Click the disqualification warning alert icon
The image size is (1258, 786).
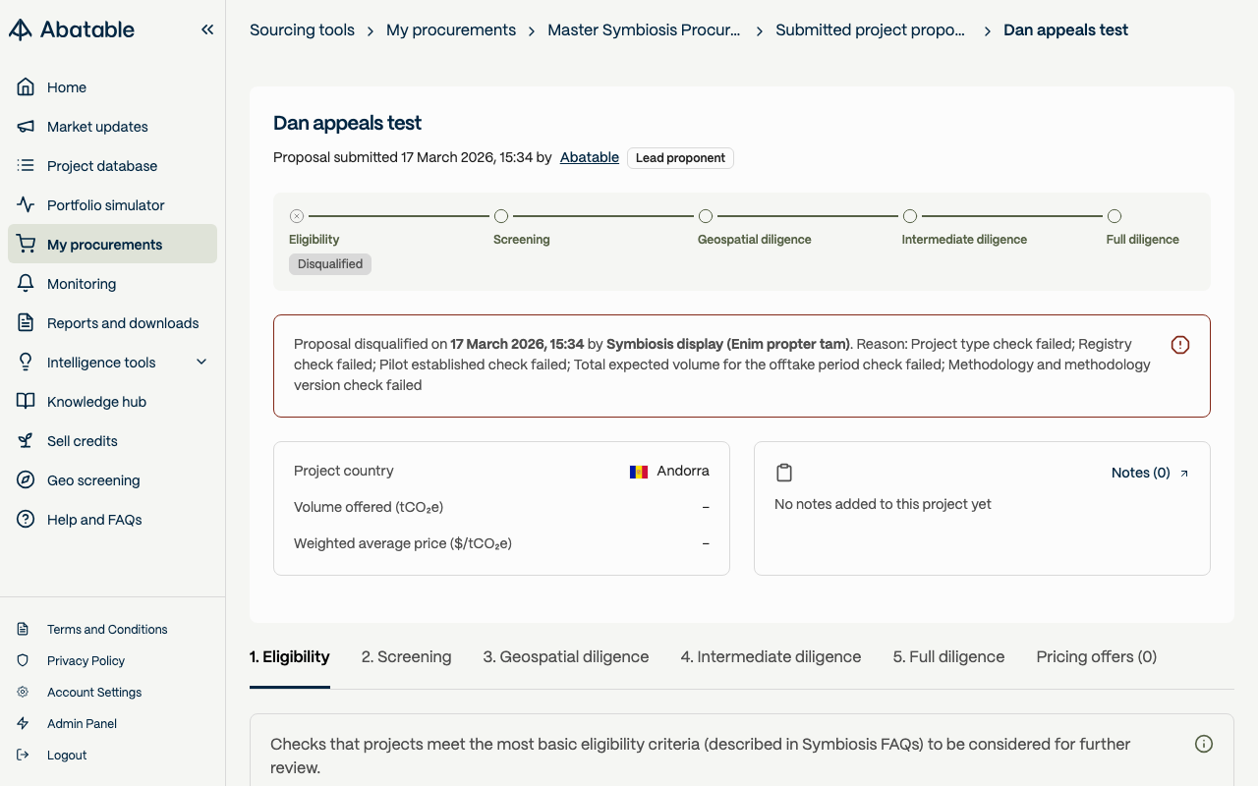click(1180, 345)
